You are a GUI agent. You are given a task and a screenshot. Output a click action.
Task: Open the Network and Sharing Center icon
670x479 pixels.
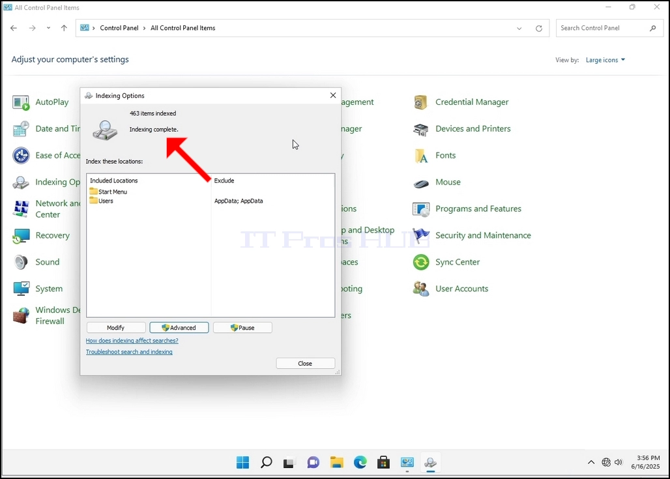click(x=21, y=209)
